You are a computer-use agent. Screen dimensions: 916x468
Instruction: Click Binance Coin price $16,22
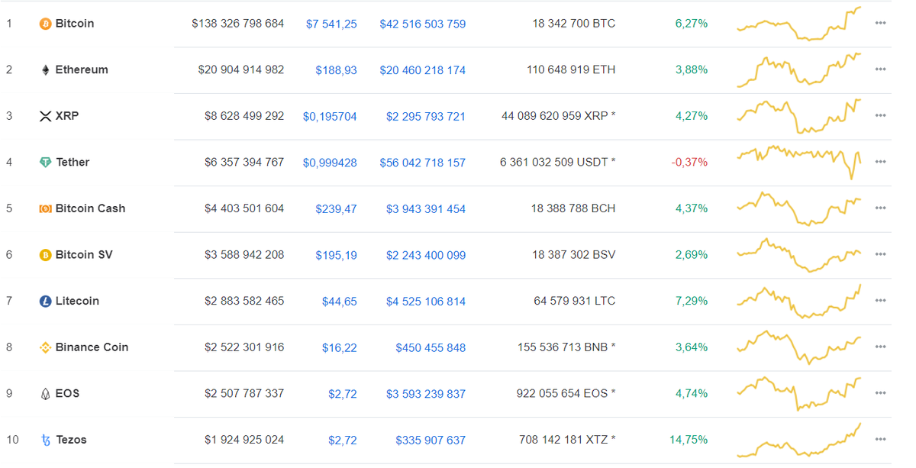click(340, 347)
